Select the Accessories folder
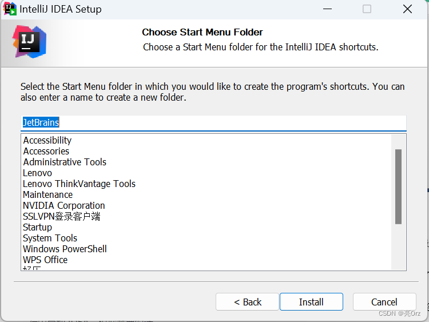Viewport: 429px width, 322px height. pos(46,151)
